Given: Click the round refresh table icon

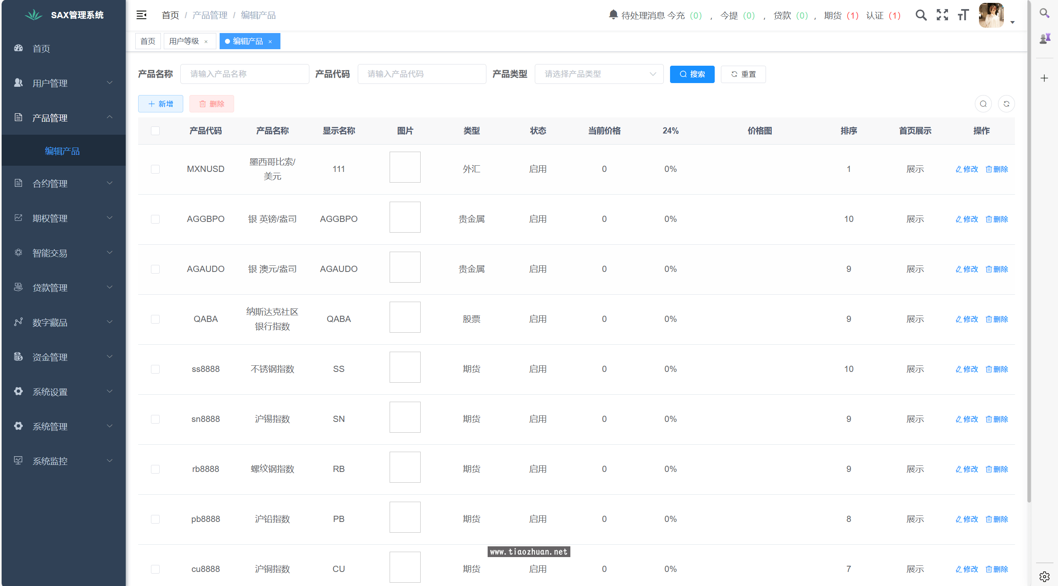Looking at the screenshot, I should click(x=1006, y=104).
